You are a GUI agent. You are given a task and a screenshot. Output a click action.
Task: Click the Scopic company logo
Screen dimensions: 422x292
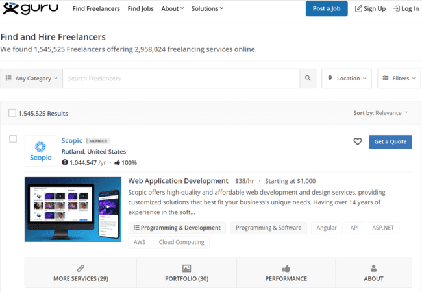[x=40, y=151]
